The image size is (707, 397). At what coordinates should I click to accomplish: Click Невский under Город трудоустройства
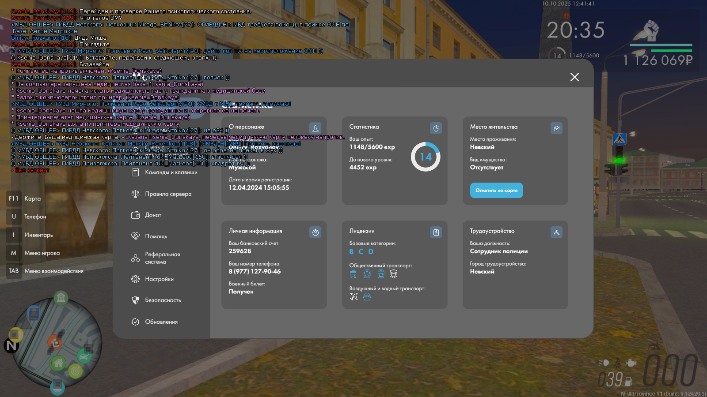482,272
